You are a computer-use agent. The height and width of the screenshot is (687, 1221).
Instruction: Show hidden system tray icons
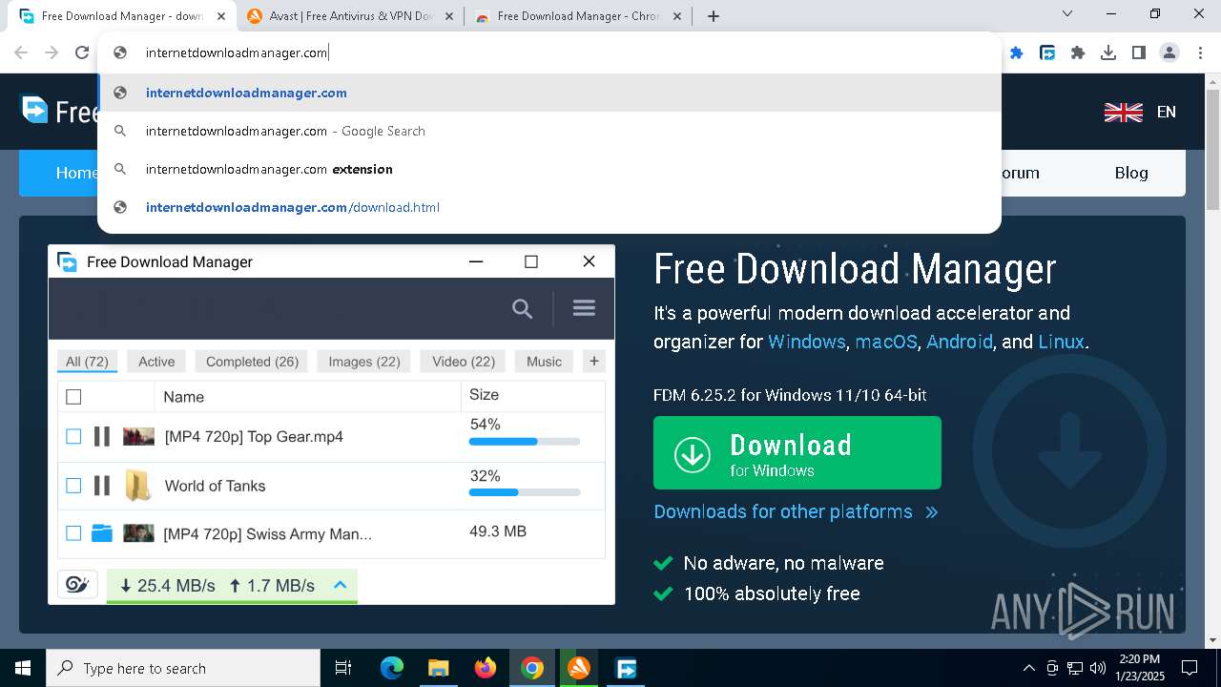point(1028,668)
